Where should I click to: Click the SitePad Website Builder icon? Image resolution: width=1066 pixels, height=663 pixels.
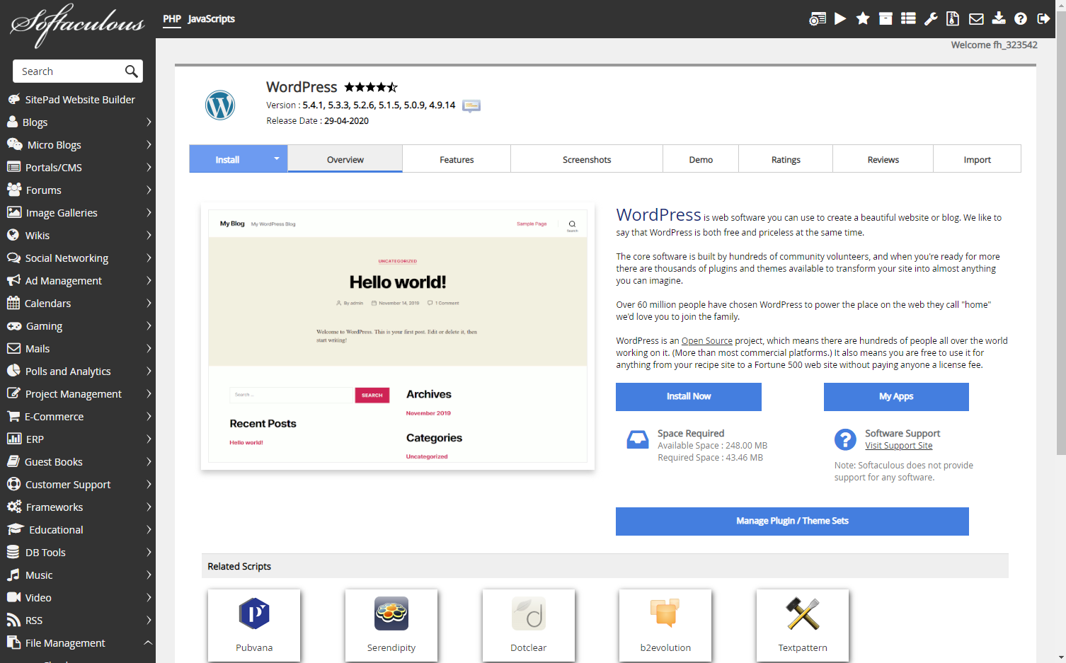coord(13,99)
